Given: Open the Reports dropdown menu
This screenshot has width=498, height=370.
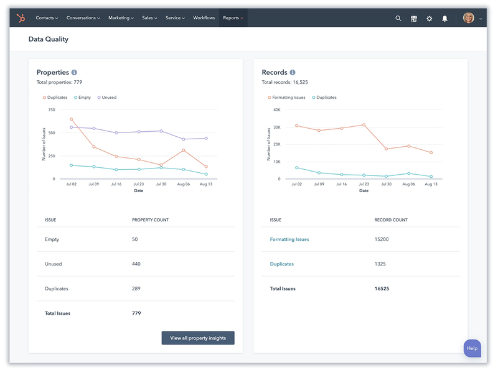Looking at the screenshot, I should click(233, 18).
